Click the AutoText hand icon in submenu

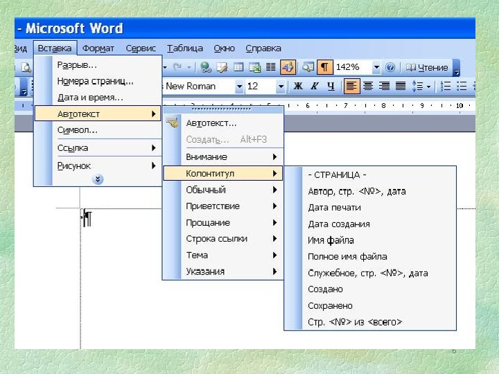pyautogui.click(x=173, y=123)
